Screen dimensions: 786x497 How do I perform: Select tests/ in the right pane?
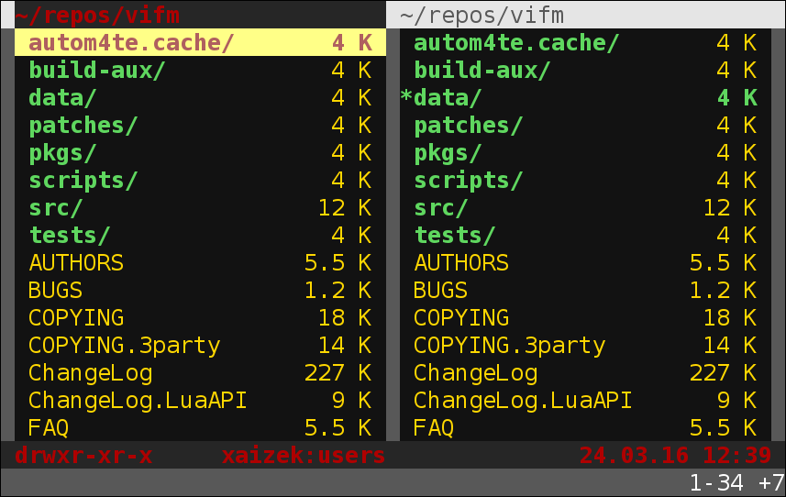coord(585,236)
